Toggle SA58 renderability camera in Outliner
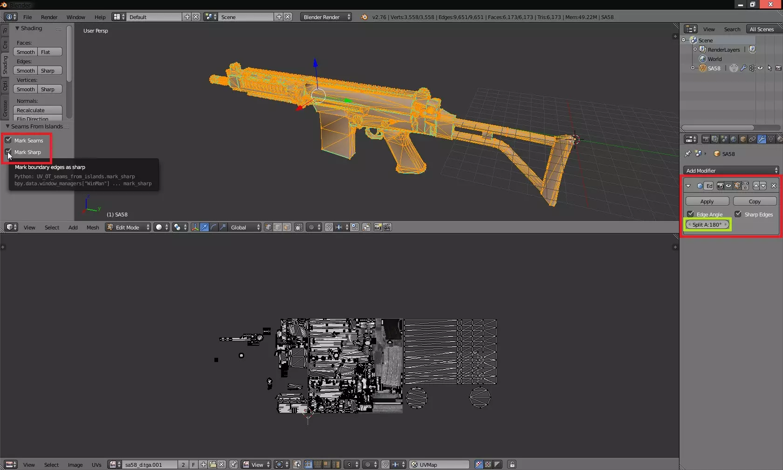This screenshot has width=783, height=470. 778,68
